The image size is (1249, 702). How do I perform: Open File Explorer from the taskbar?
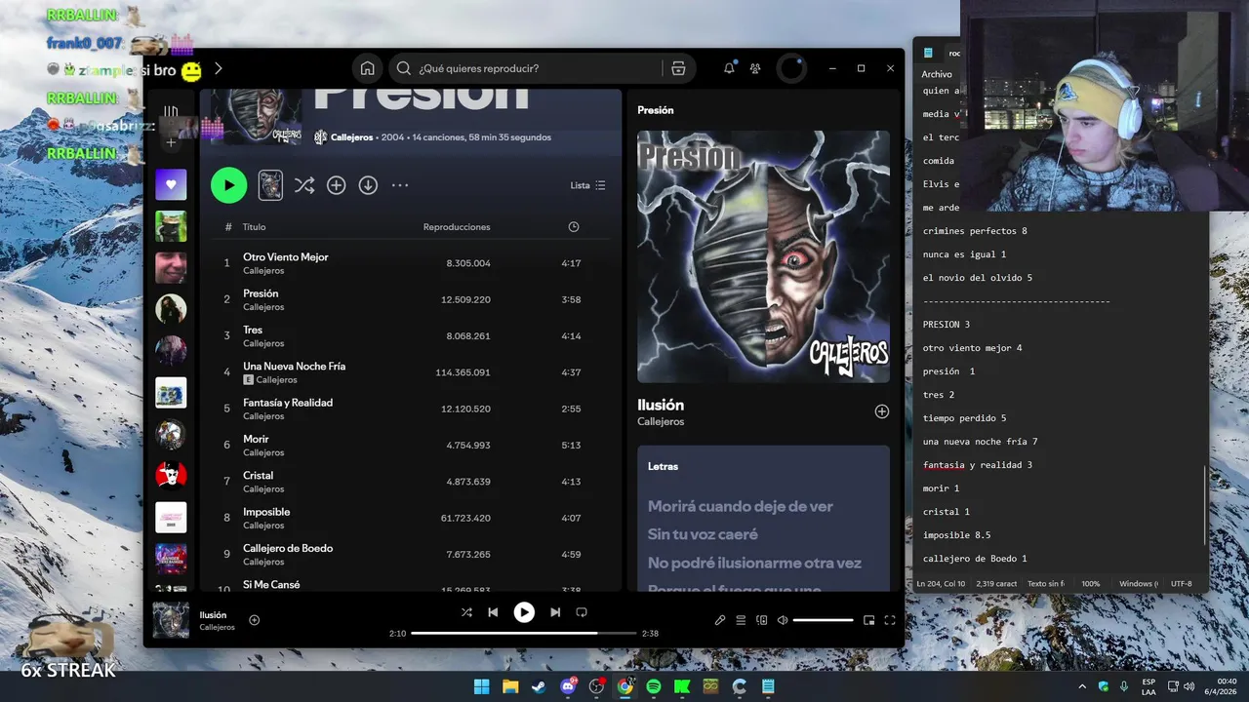pyautogui.click(x=510, y=686)
